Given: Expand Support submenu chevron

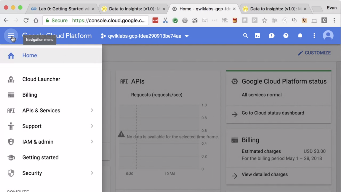Looking at the screenshot, I should pyautogui.click(x=92, y=126).
